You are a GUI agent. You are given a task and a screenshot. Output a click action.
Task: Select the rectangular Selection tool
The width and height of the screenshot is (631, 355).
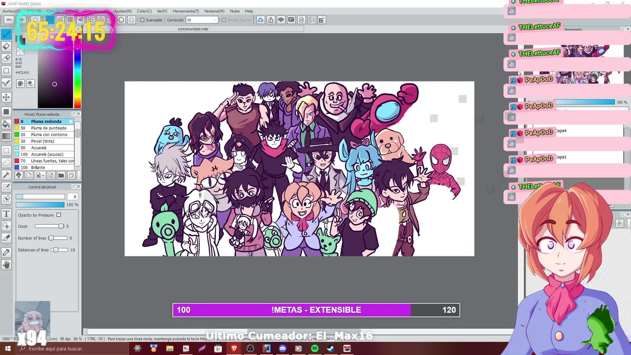[x=6, y=150]
